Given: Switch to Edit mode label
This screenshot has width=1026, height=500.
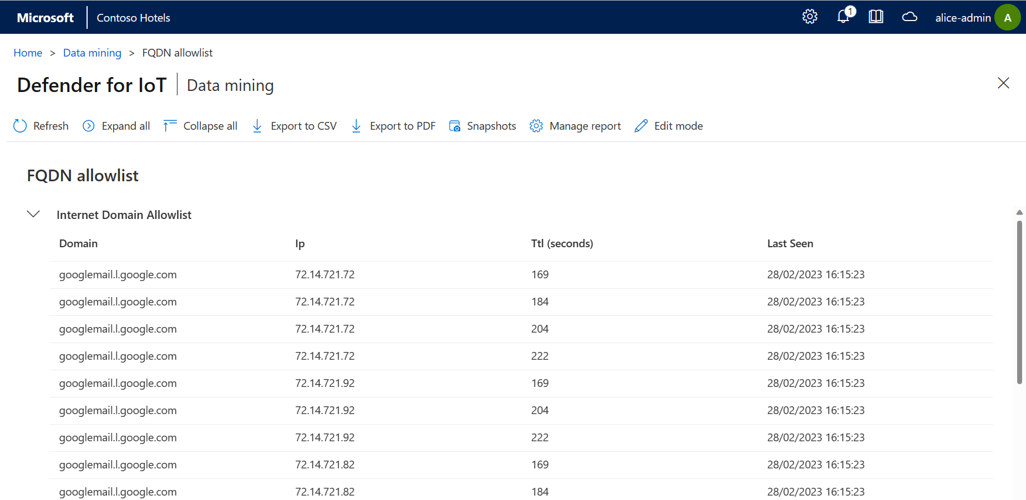Looking at the screenshot, I should [x=678, y=126].
